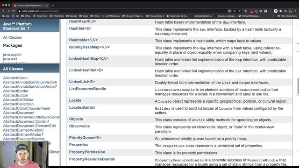Image resolution: width=299 pixels, height=168 pixels.
Task: Open the Mail bookmark
Action: pyautogui.click(x=6, y=16)
